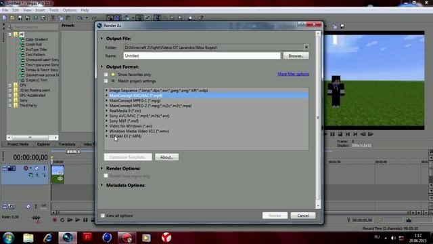
Task: Expand Windows Media Video V11 entry
Action: [x=107, y=131]
